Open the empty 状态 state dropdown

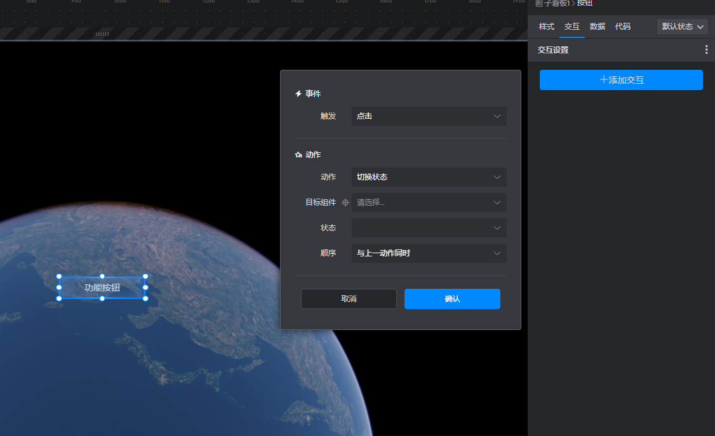429,228
